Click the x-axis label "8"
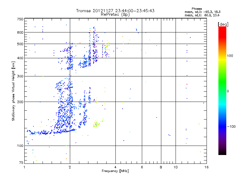Image resolution: width=243 pixels, height=182 pixels. click(161, 167)
